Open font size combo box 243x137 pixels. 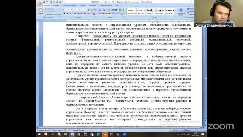pyautogui.click(x=83, y=10)
